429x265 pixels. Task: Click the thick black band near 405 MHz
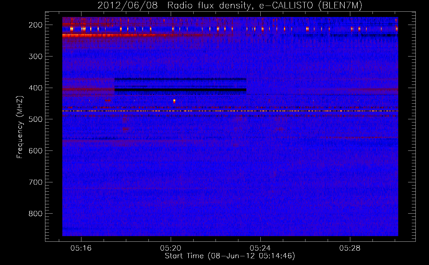tap(180, 90)
